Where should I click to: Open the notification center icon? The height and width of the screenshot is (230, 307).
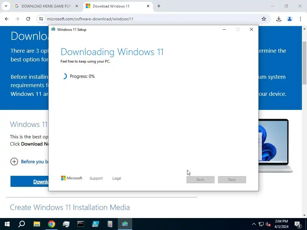pyautogui.click(x=298, y=224)
